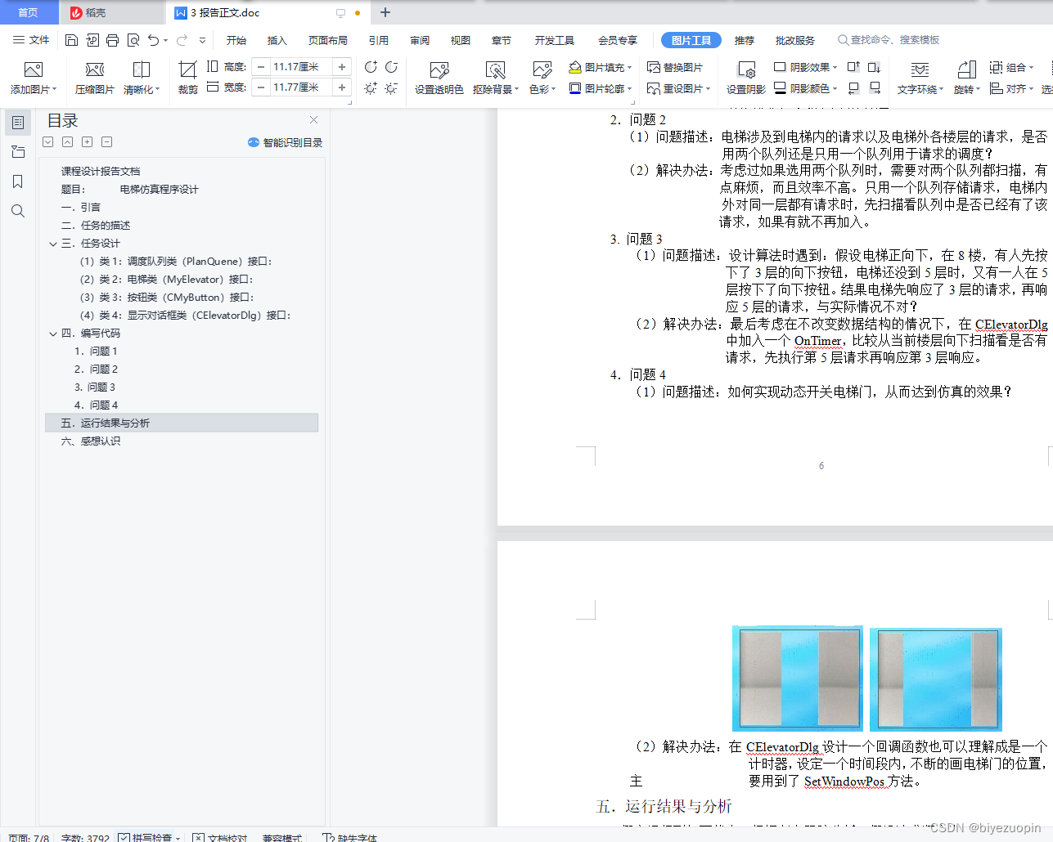Click Compress Picture (压缩图片)
1053x842 pixels.
pos(95,77)
